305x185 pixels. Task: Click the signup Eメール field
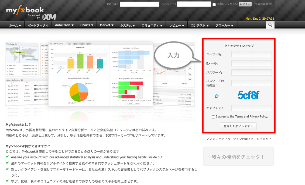(x=252, y=63)
